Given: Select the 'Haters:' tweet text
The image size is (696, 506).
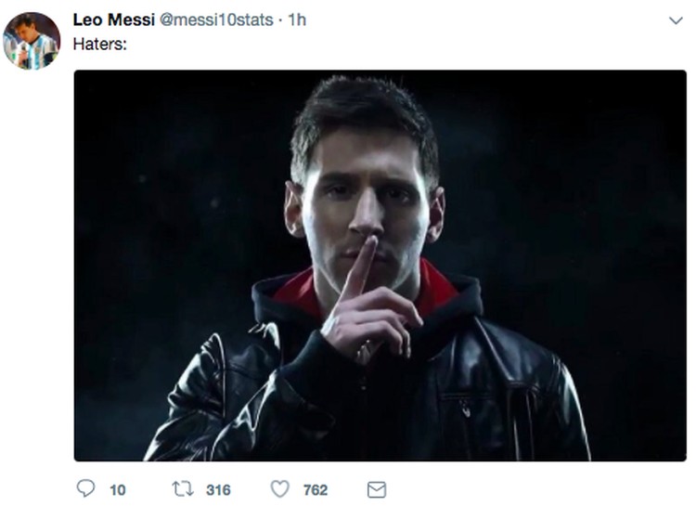Looking at the screenshot, I should pyautogui.click(x=100, y=44).
